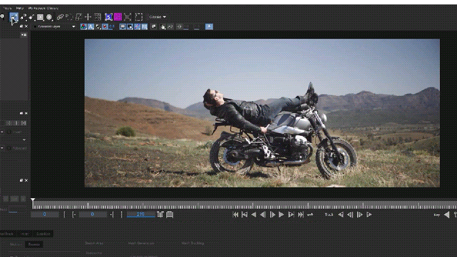This screenshot has height=257, width=457.
Task: Click the stabilize view icon
Action: pos(154,26)
